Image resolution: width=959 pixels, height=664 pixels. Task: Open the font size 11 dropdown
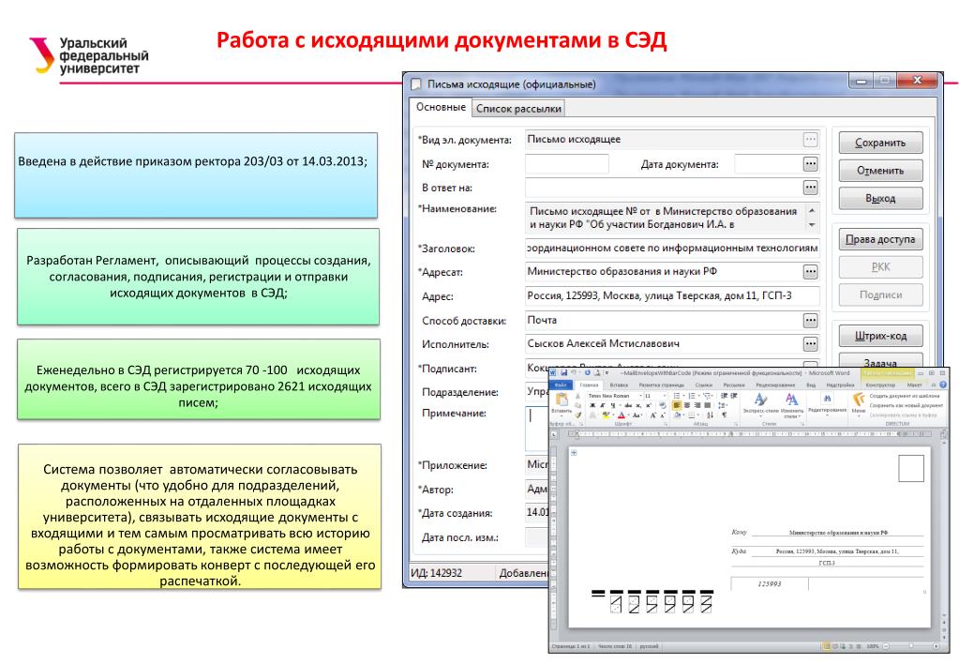click(665, 396)
